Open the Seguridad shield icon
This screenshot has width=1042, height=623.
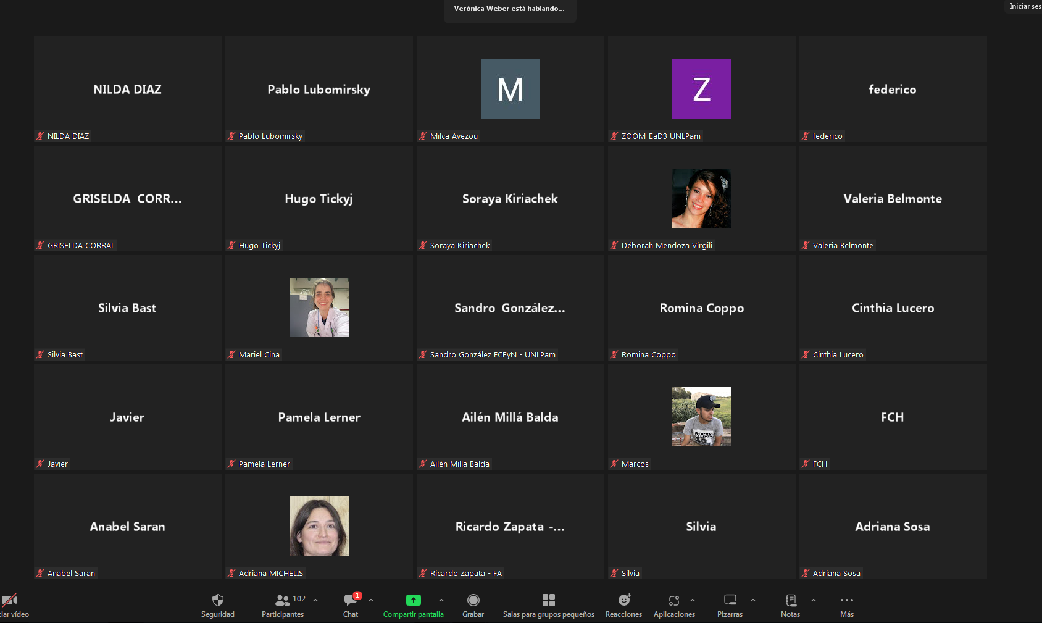217,600
